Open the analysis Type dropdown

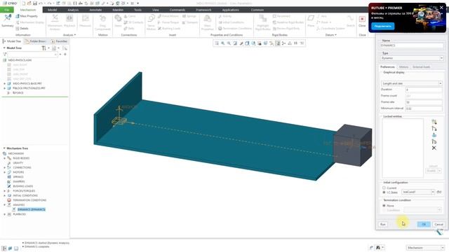[412, 58]
